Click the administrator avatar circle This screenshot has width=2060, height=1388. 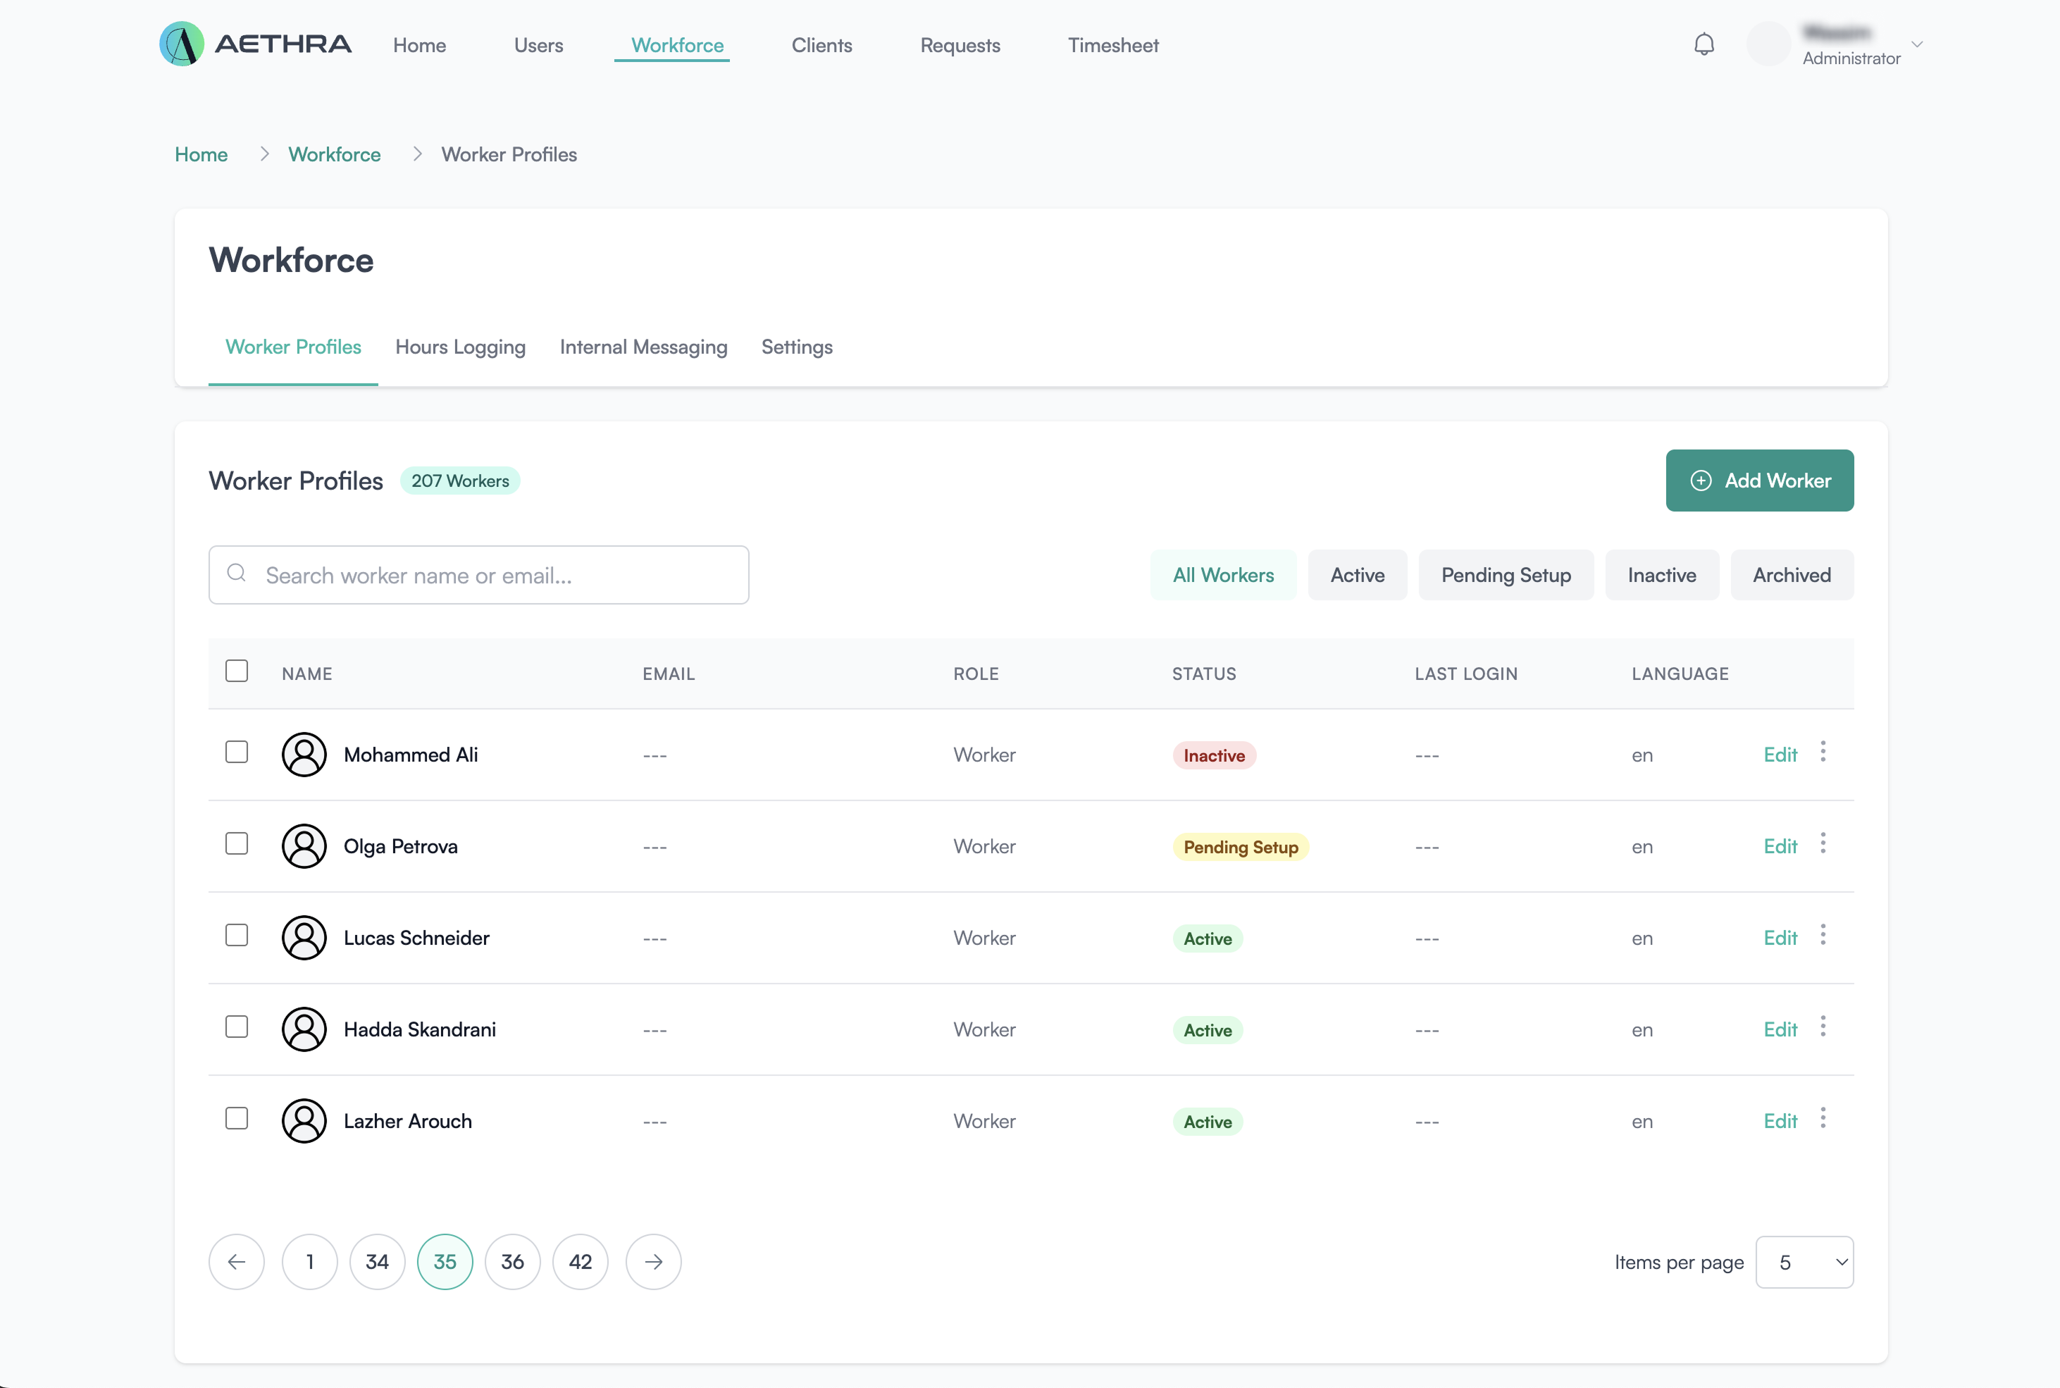click(x=1768, y=44)
